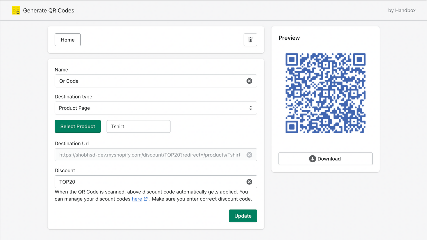
Task: Click the green Select Product button
Action: tap(78, 126)
